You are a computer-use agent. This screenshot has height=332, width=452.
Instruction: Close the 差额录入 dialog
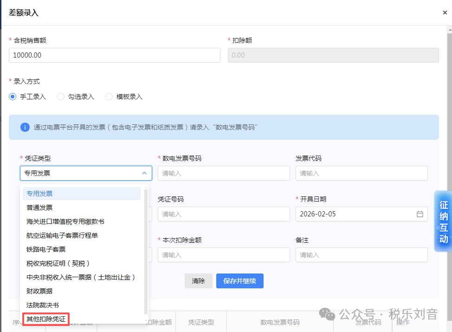(x=445, y=13)
